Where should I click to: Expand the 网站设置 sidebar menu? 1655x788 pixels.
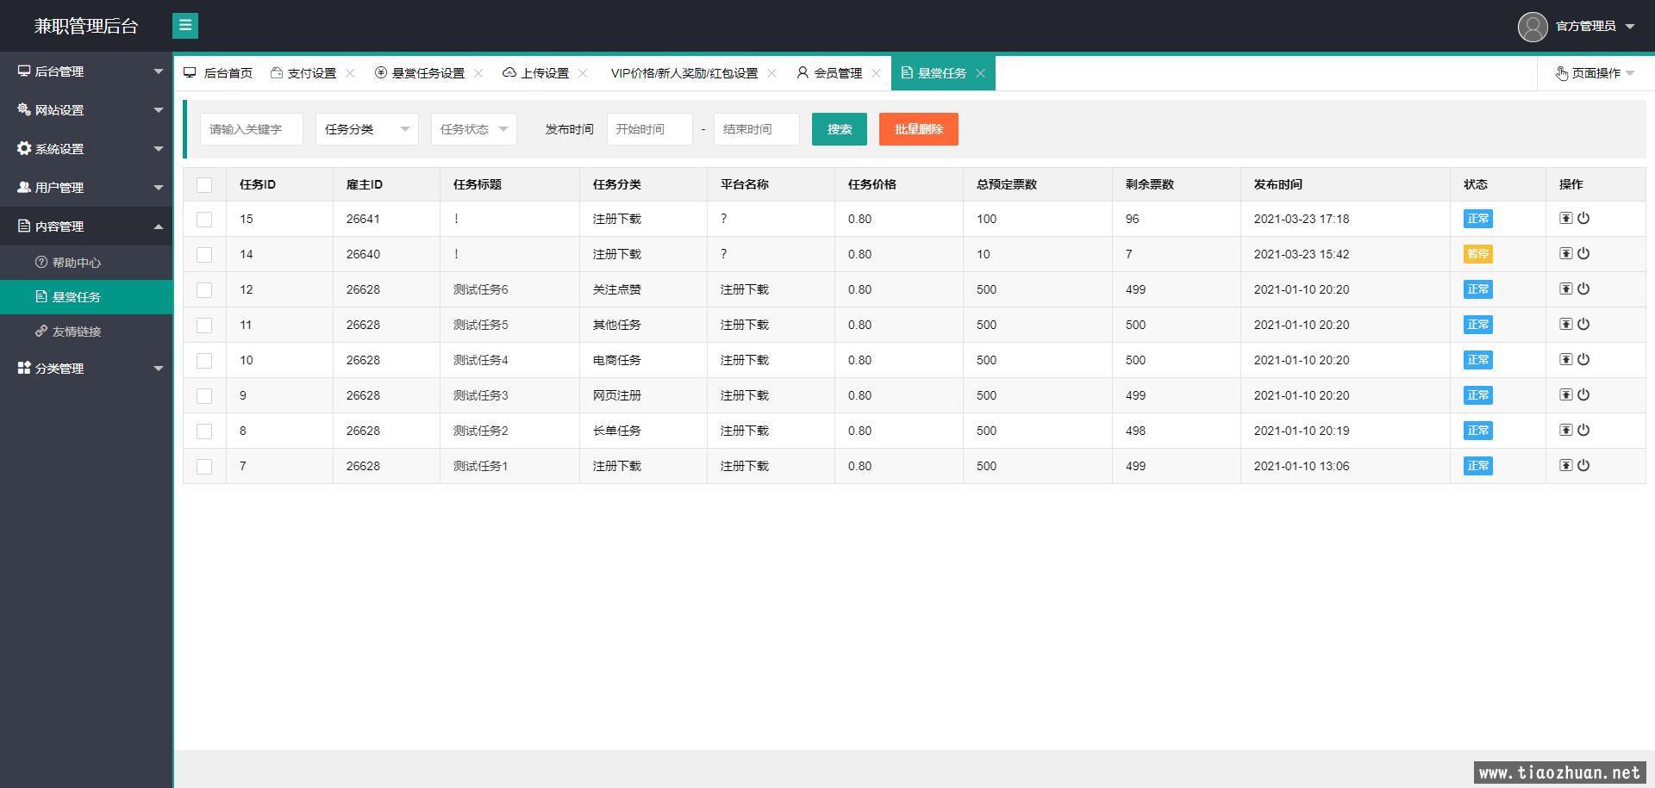coord(86,110)
